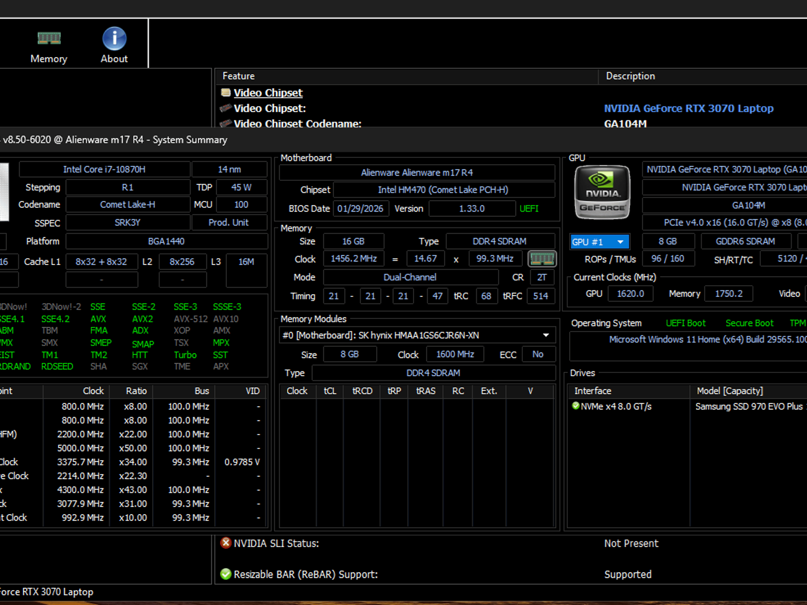Click the tCL column header in modules table
The image size is (807, 605).
[330, 391]
